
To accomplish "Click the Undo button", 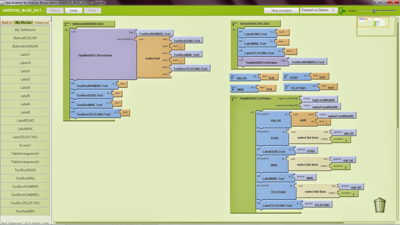I will click(73, 10).
